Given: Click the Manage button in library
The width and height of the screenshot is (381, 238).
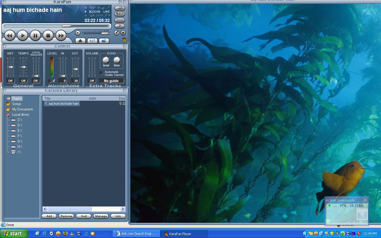Looking at the screenshot, I should 101,216.
